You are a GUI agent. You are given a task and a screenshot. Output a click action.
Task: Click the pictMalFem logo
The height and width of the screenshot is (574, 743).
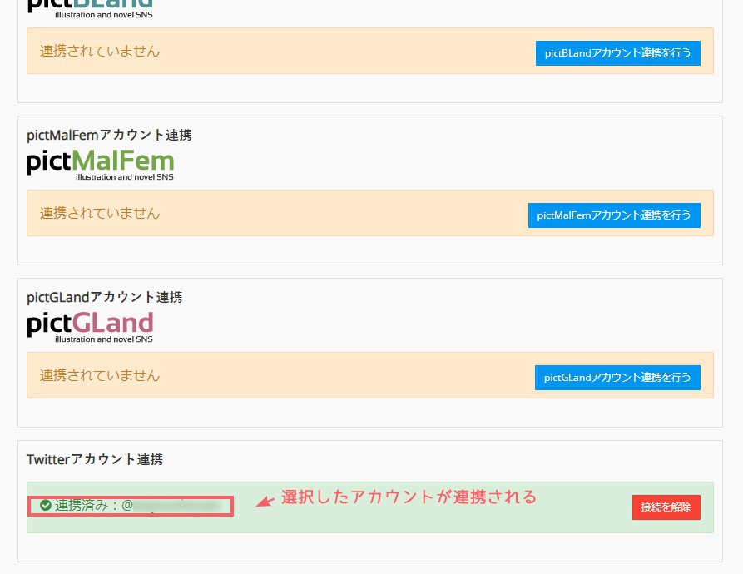(x=100, y=161)
